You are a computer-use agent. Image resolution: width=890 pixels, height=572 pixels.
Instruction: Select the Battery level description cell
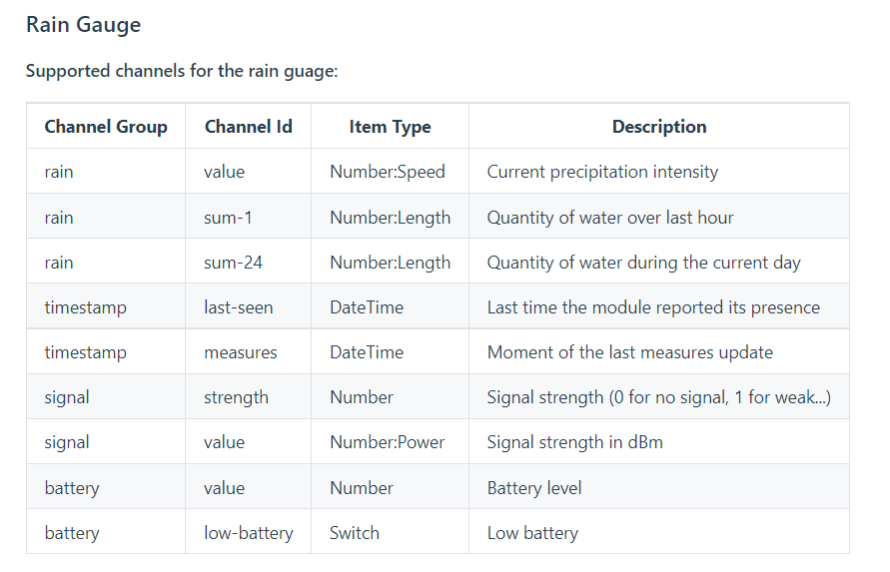(x=534, y=488)
